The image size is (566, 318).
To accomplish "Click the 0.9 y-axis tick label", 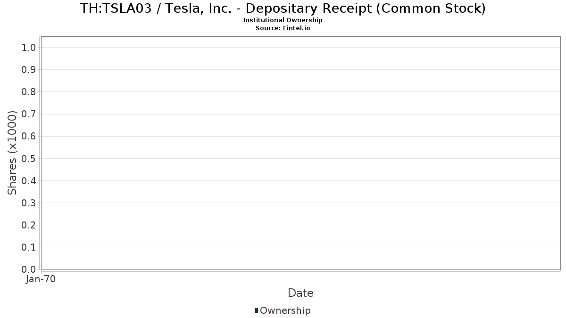I will point(29,70).
